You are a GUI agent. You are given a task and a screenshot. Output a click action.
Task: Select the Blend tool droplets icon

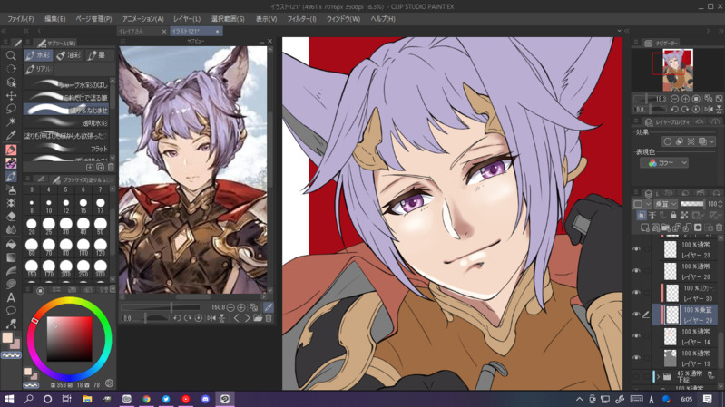(11, 229)
